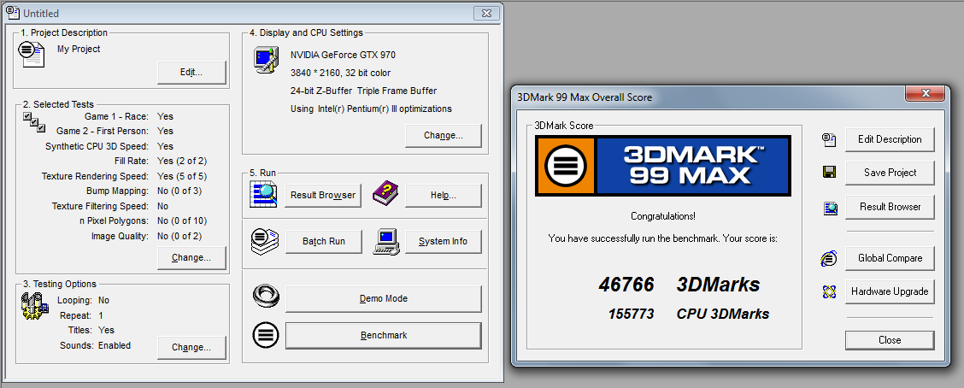Screen dimensions: 964x388
Task: Close the Untitled window
Action: 486,13
